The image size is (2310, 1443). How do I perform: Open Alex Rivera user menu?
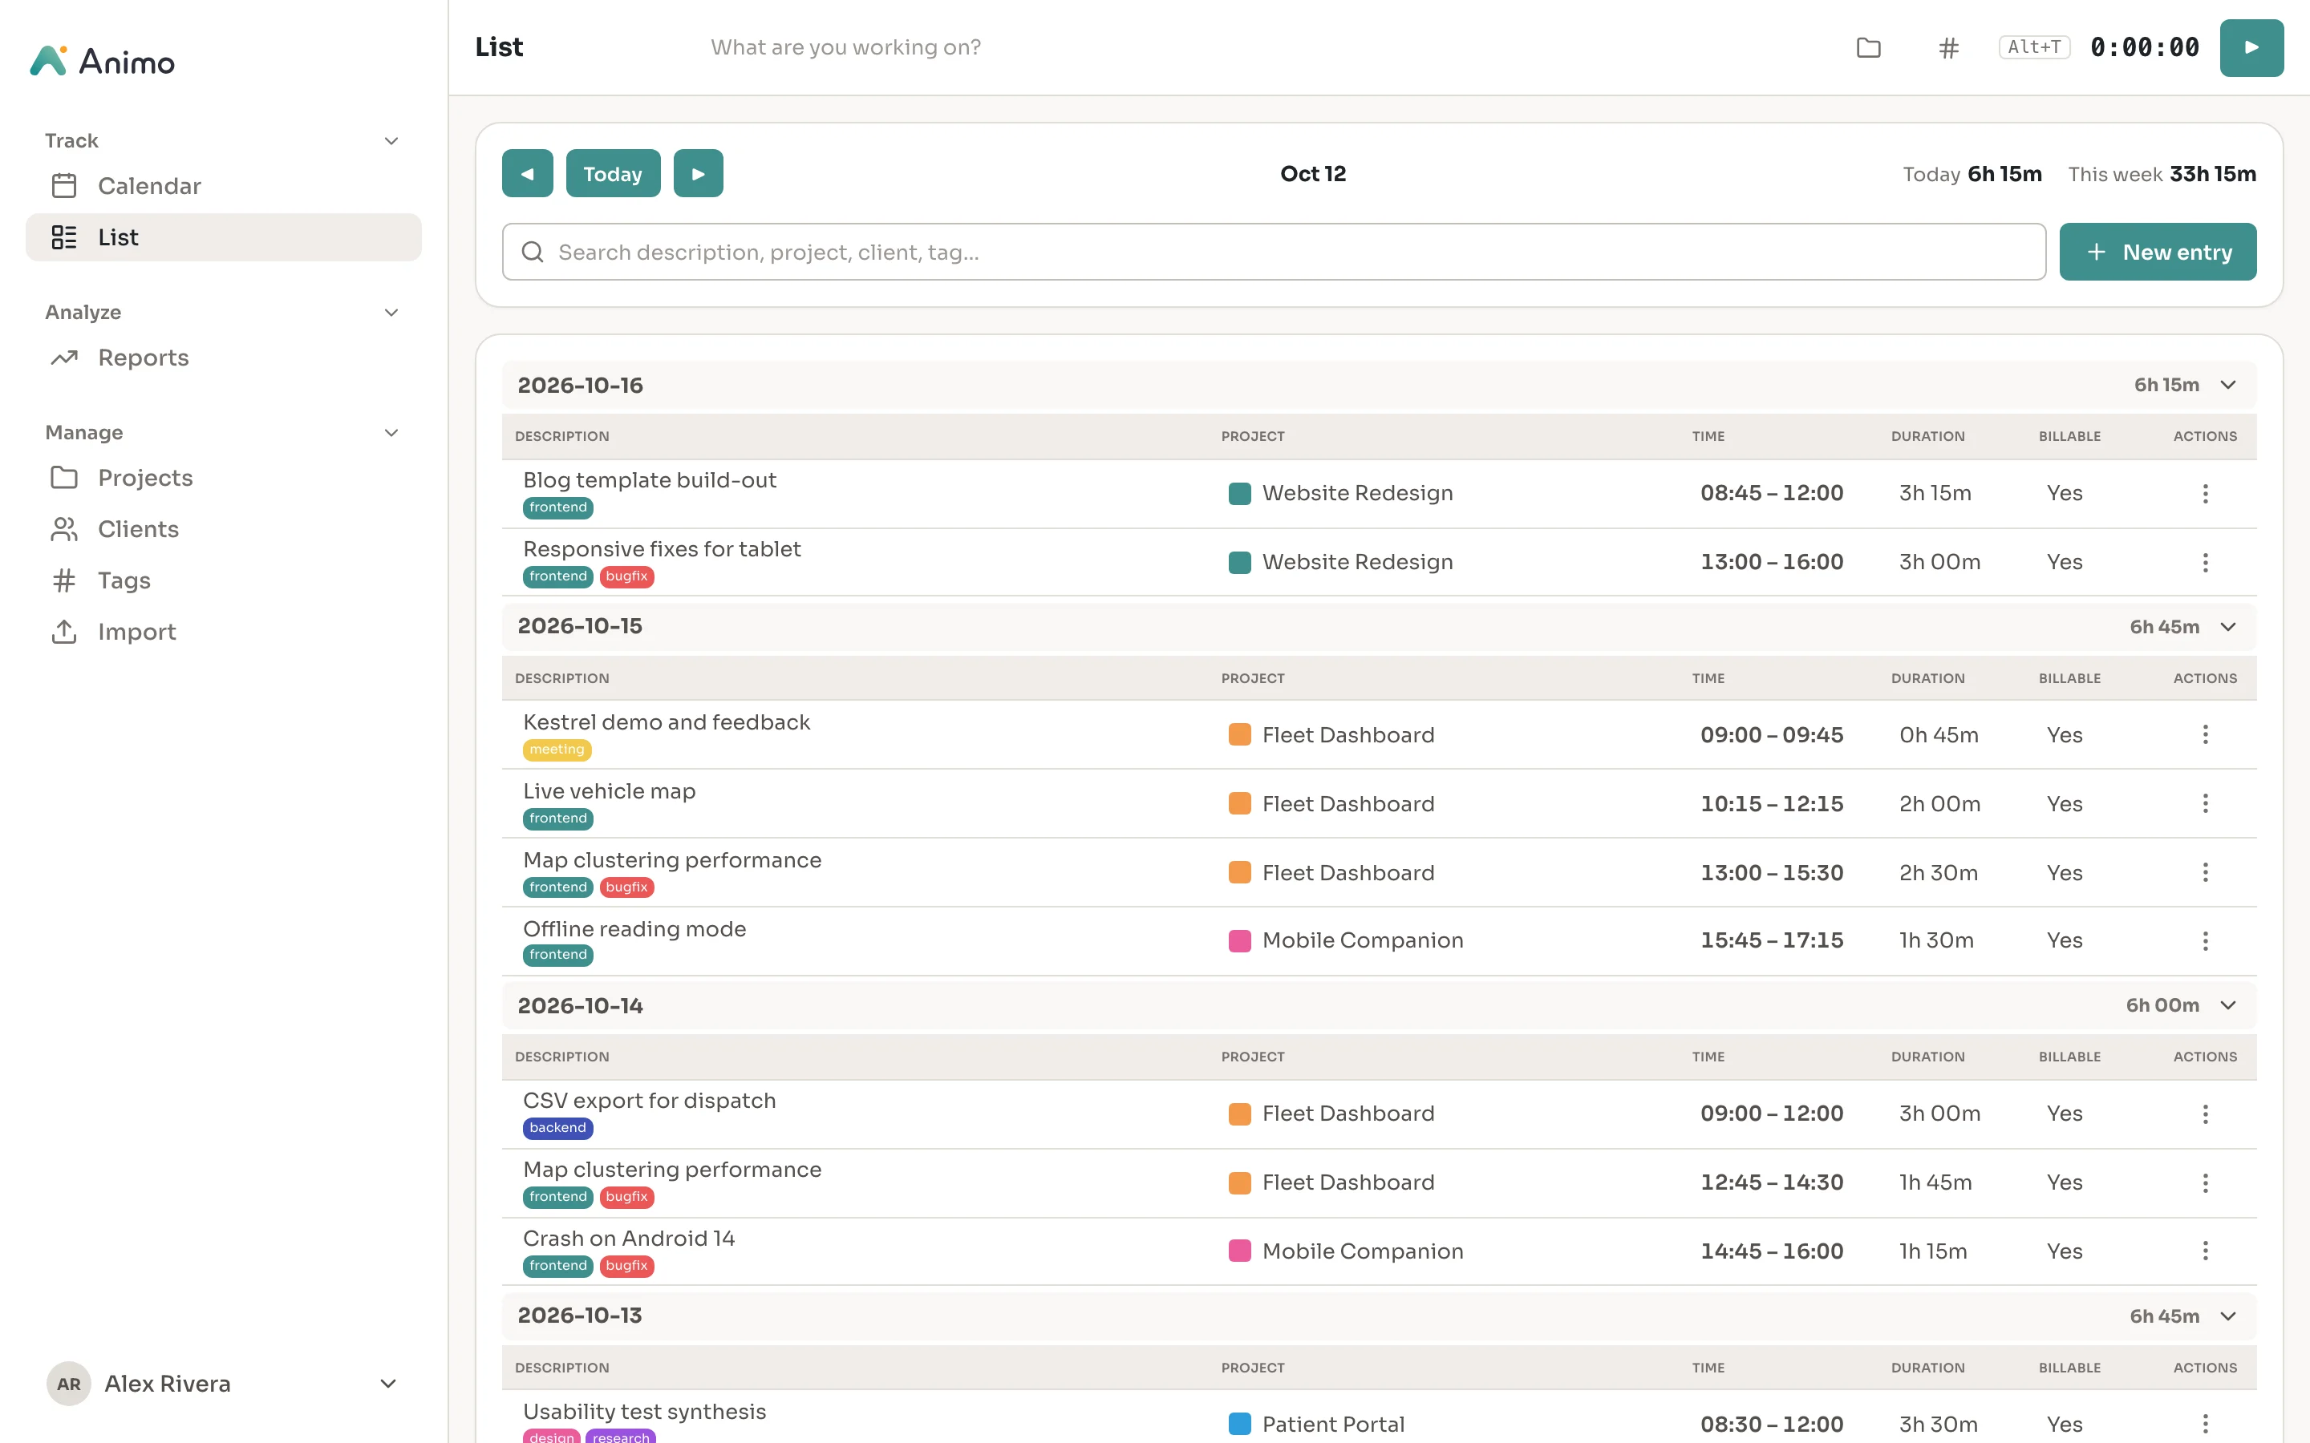pos(223,1384)
